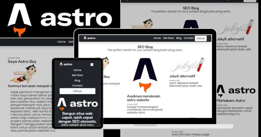
Task: Select Blog in the laptop navbar
Action: (179, 38)
